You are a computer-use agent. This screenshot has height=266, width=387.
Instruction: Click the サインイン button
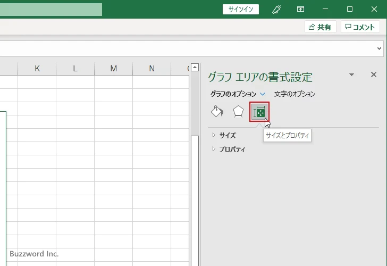point(241,10)
